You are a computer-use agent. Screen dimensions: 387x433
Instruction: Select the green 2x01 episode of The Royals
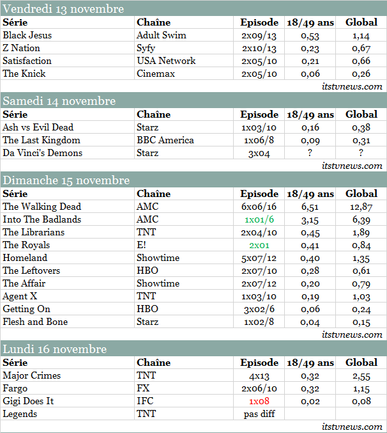[x=259, y=245]
